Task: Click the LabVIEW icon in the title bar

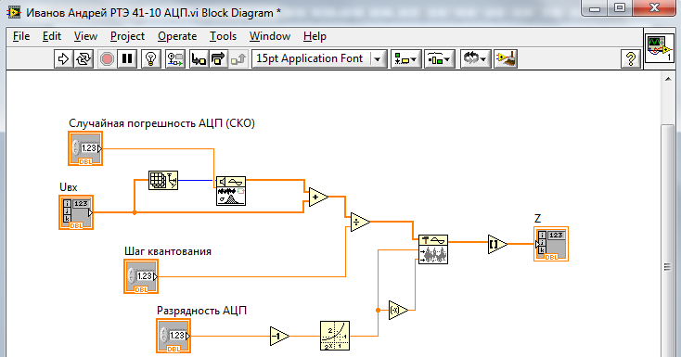Action: (x=14, y=13)
